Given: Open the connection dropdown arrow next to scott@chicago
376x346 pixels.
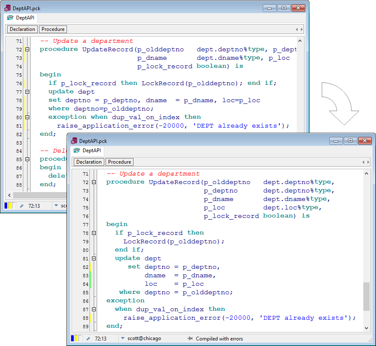Looking at the screenshot, I should pyautogui.click(x=123, y=338).
